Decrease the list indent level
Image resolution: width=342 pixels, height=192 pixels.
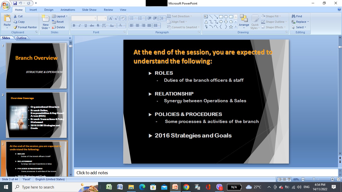(149, 18)
